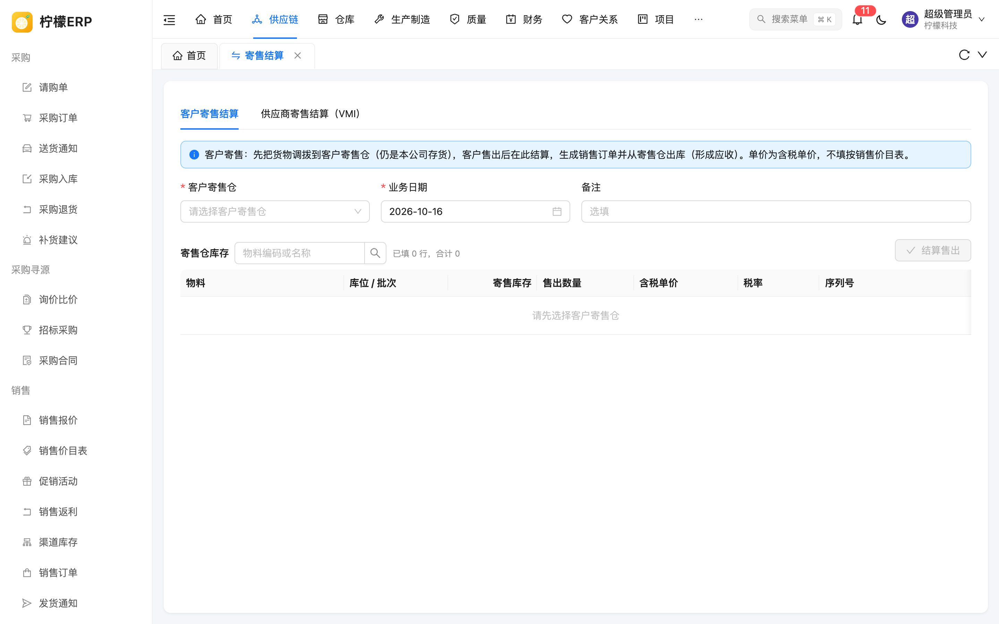
Task: Open the 生产制造 top menu
Action: [402, 19]
